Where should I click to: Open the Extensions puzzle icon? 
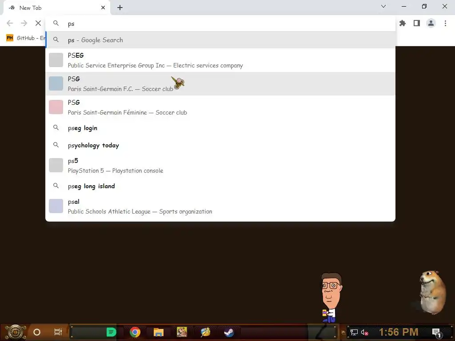coord(403,23)
